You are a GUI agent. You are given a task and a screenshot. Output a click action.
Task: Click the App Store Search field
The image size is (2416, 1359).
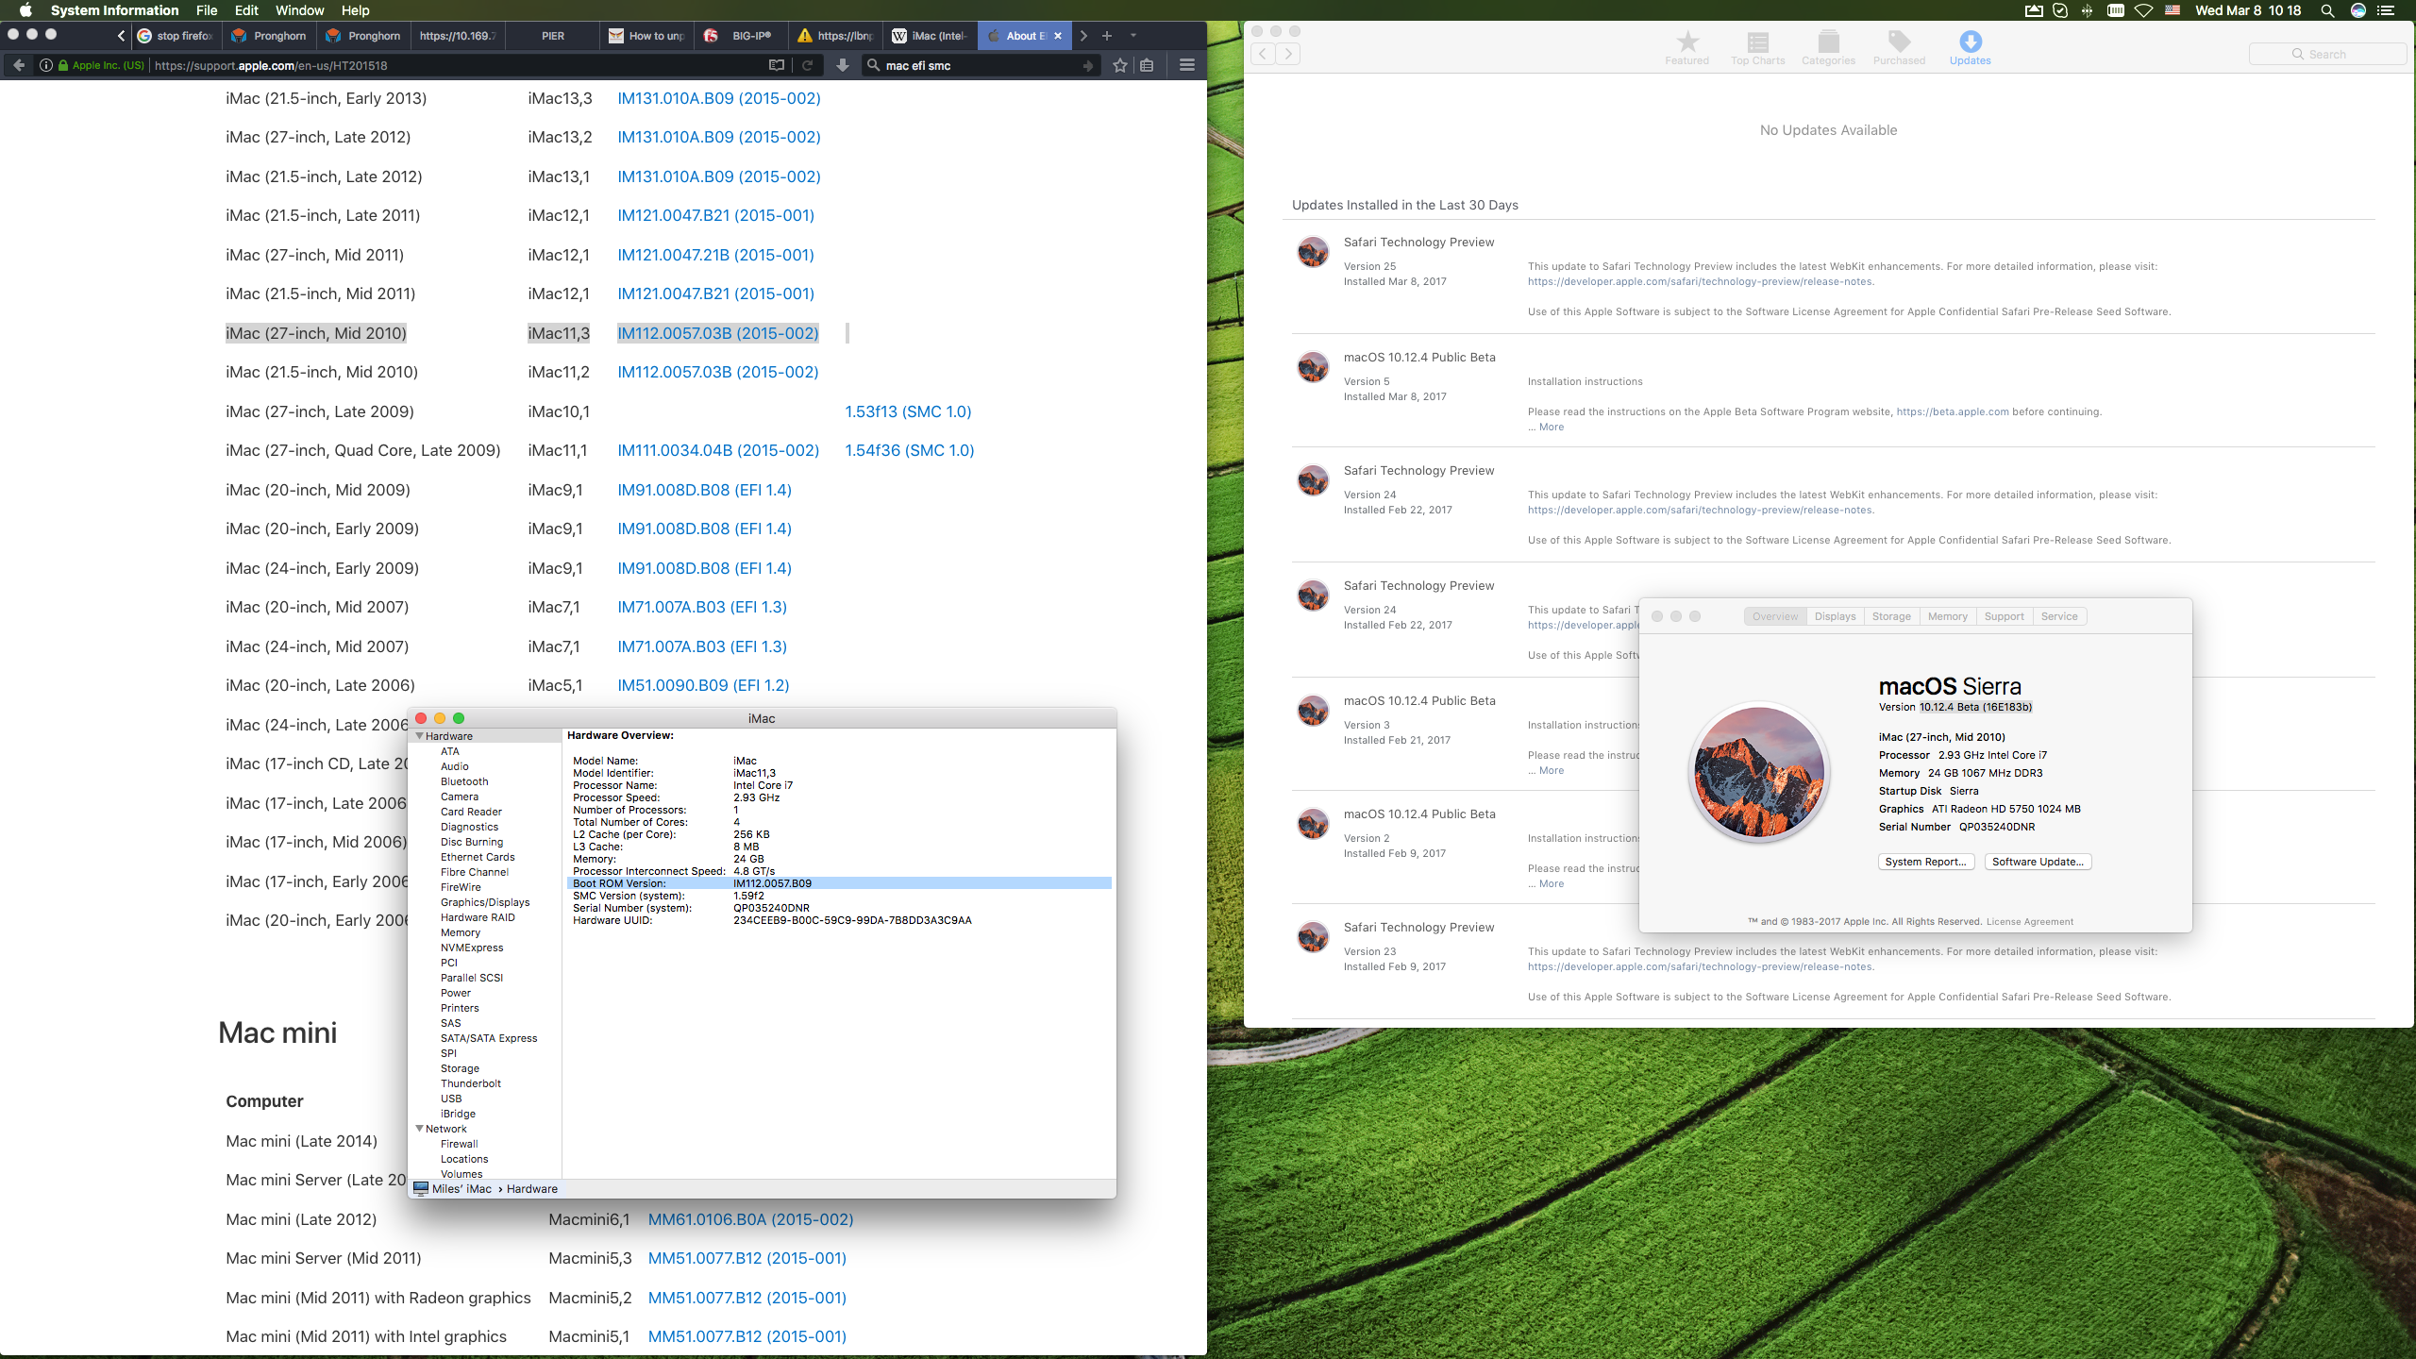pos(2327,54)
